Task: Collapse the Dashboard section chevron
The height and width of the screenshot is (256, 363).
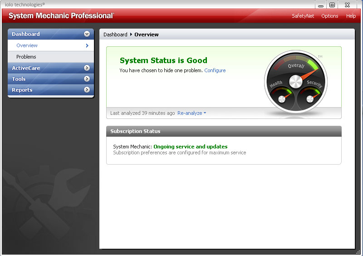Action: click(87, 34)
